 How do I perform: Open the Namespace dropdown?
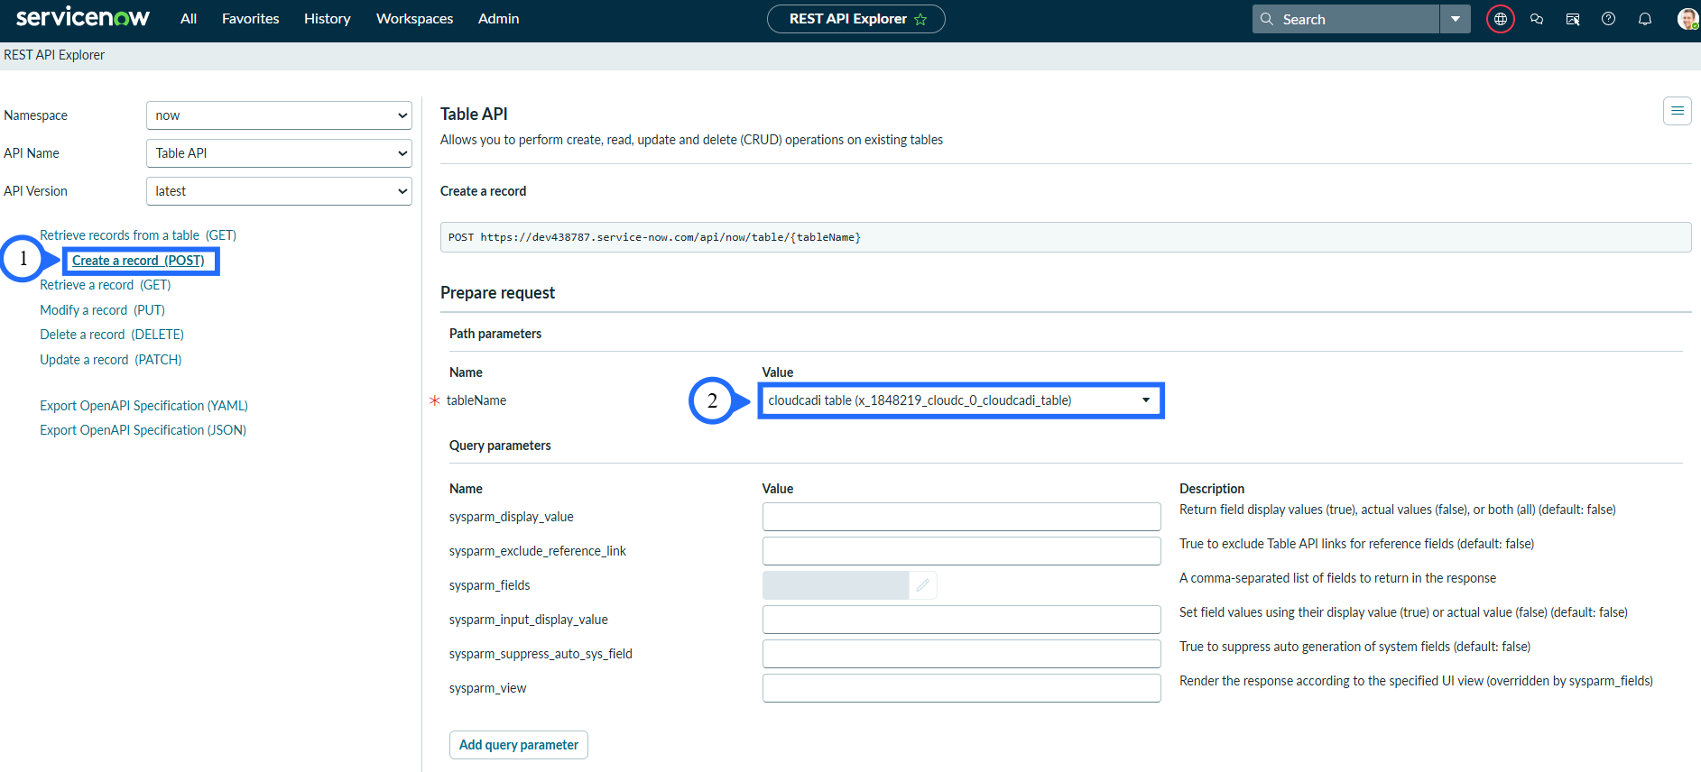279,115
